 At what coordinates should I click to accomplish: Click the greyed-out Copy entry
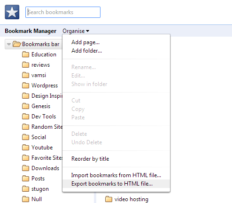click(116, 109)
